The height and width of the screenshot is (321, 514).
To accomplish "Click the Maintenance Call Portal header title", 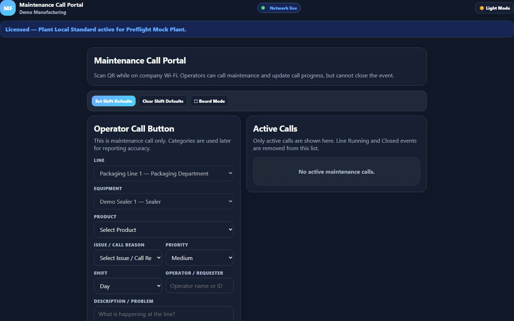I will pyautogui.click(x=51, y=5).
